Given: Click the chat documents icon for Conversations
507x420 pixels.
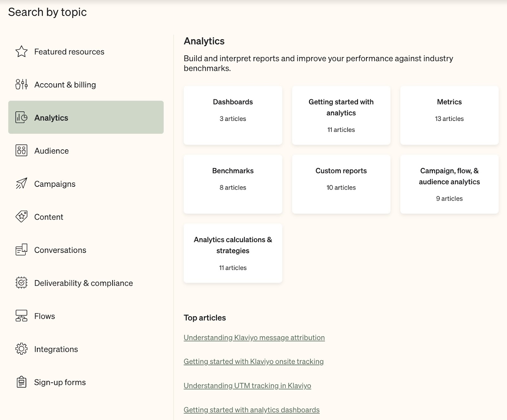Looking at the screenshot, I should 21,250.
